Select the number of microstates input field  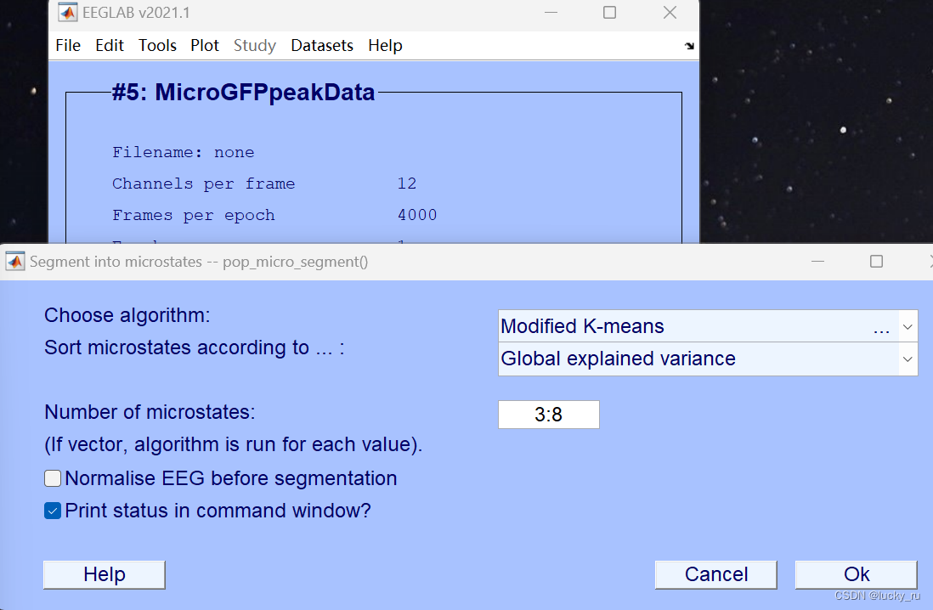point(548,415)
